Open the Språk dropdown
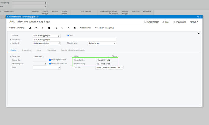 pyautogui.click(x=46, y=68)
